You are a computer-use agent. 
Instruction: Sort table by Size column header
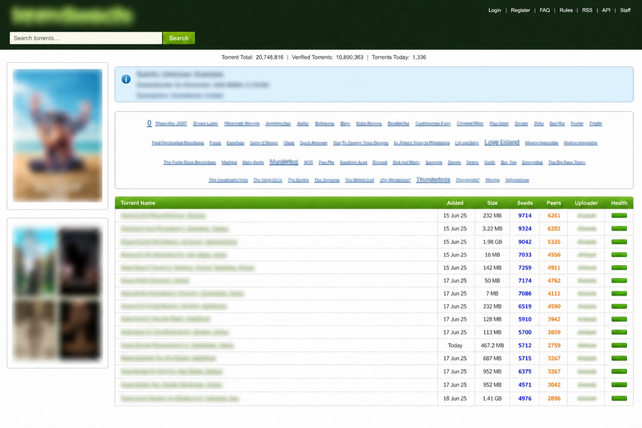coord(492,203)
